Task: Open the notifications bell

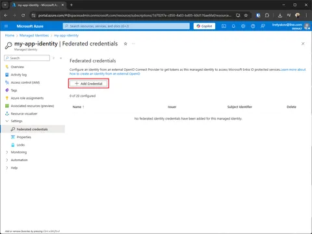Action: [x=233, y=26]
